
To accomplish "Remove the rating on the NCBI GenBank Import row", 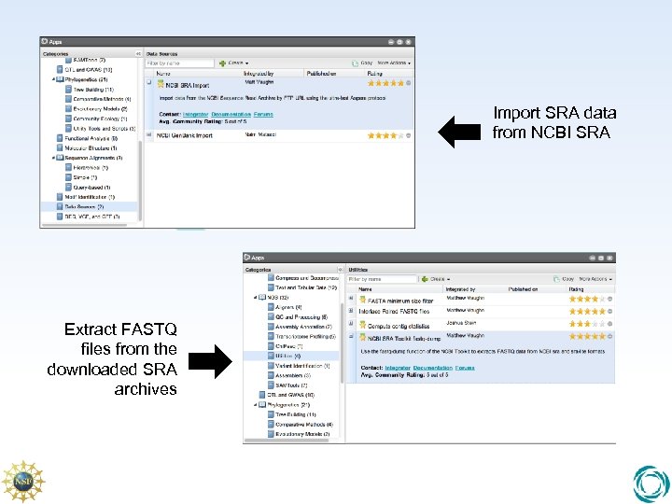I will point(409,136).
